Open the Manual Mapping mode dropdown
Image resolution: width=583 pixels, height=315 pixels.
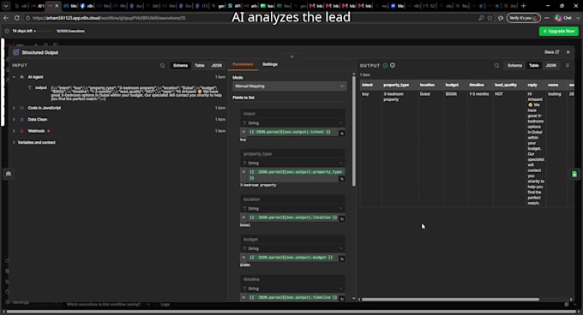coord(289,86)
